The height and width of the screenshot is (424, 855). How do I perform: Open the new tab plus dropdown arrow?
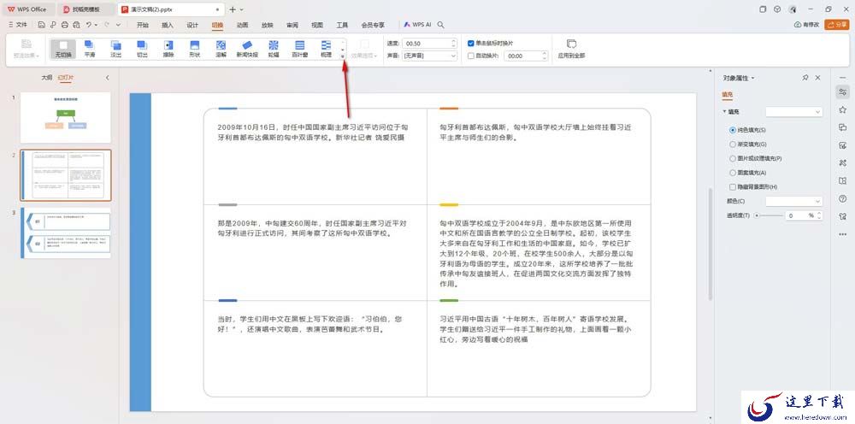pos(242,9)
